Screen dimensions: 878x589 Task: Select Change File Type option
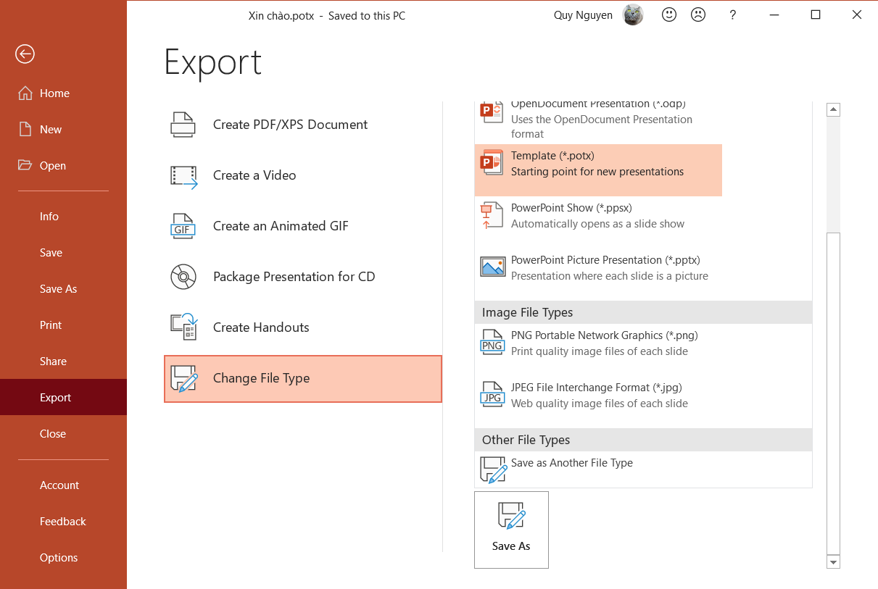(x=303, y=378)
